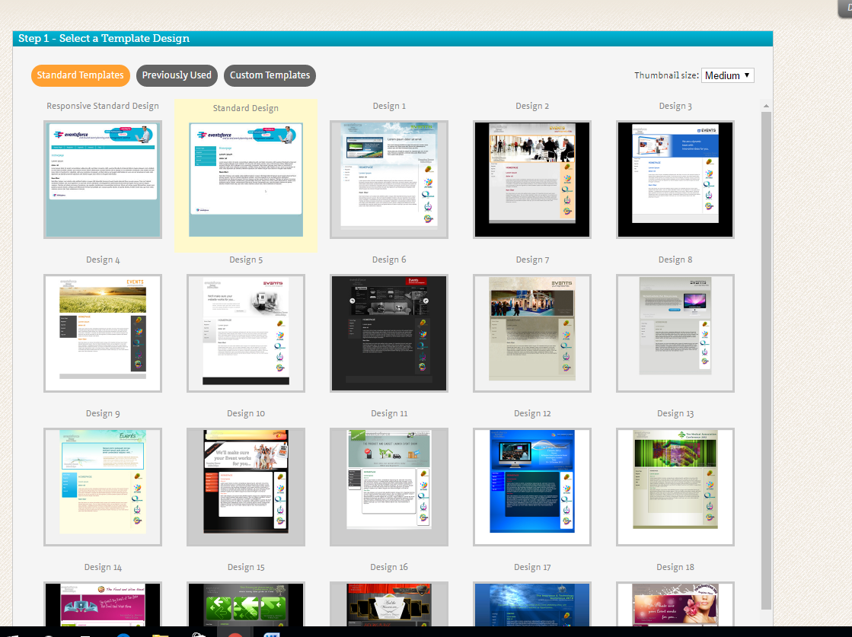This screenshot has width=852, height=637.
Task: Pick the Design 5 template thumbnail
Action: coord(246,333)
